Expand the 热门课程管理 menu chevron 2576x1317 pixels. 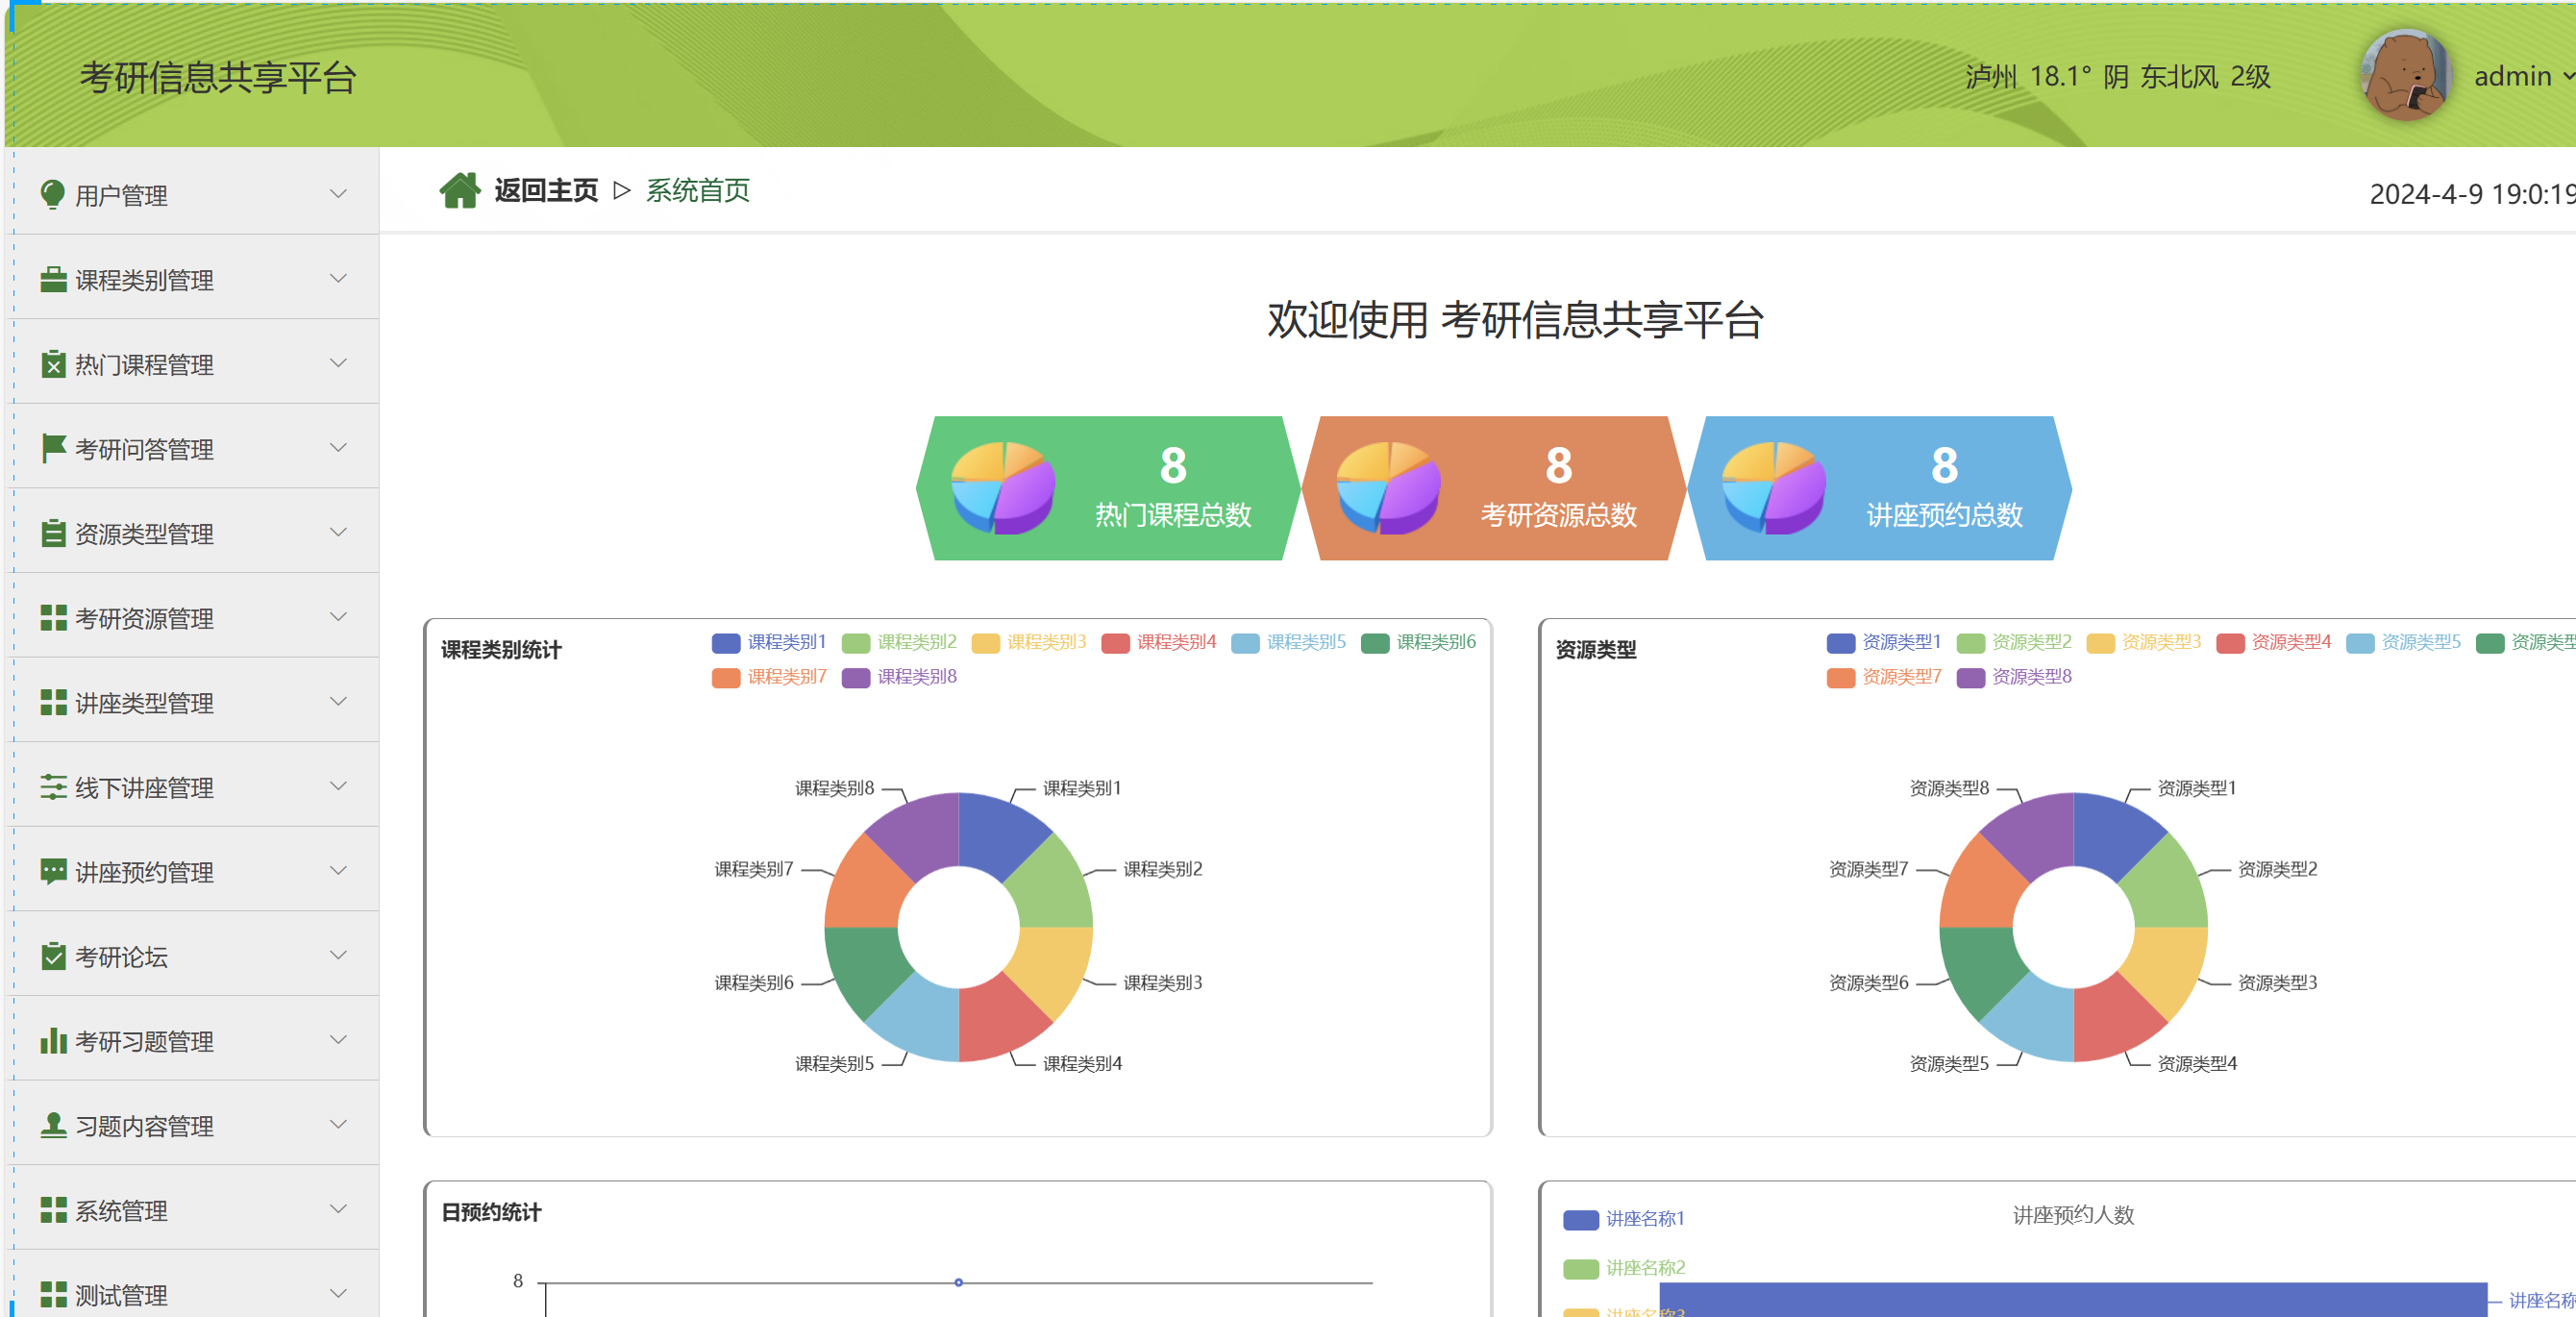[338, 363]
